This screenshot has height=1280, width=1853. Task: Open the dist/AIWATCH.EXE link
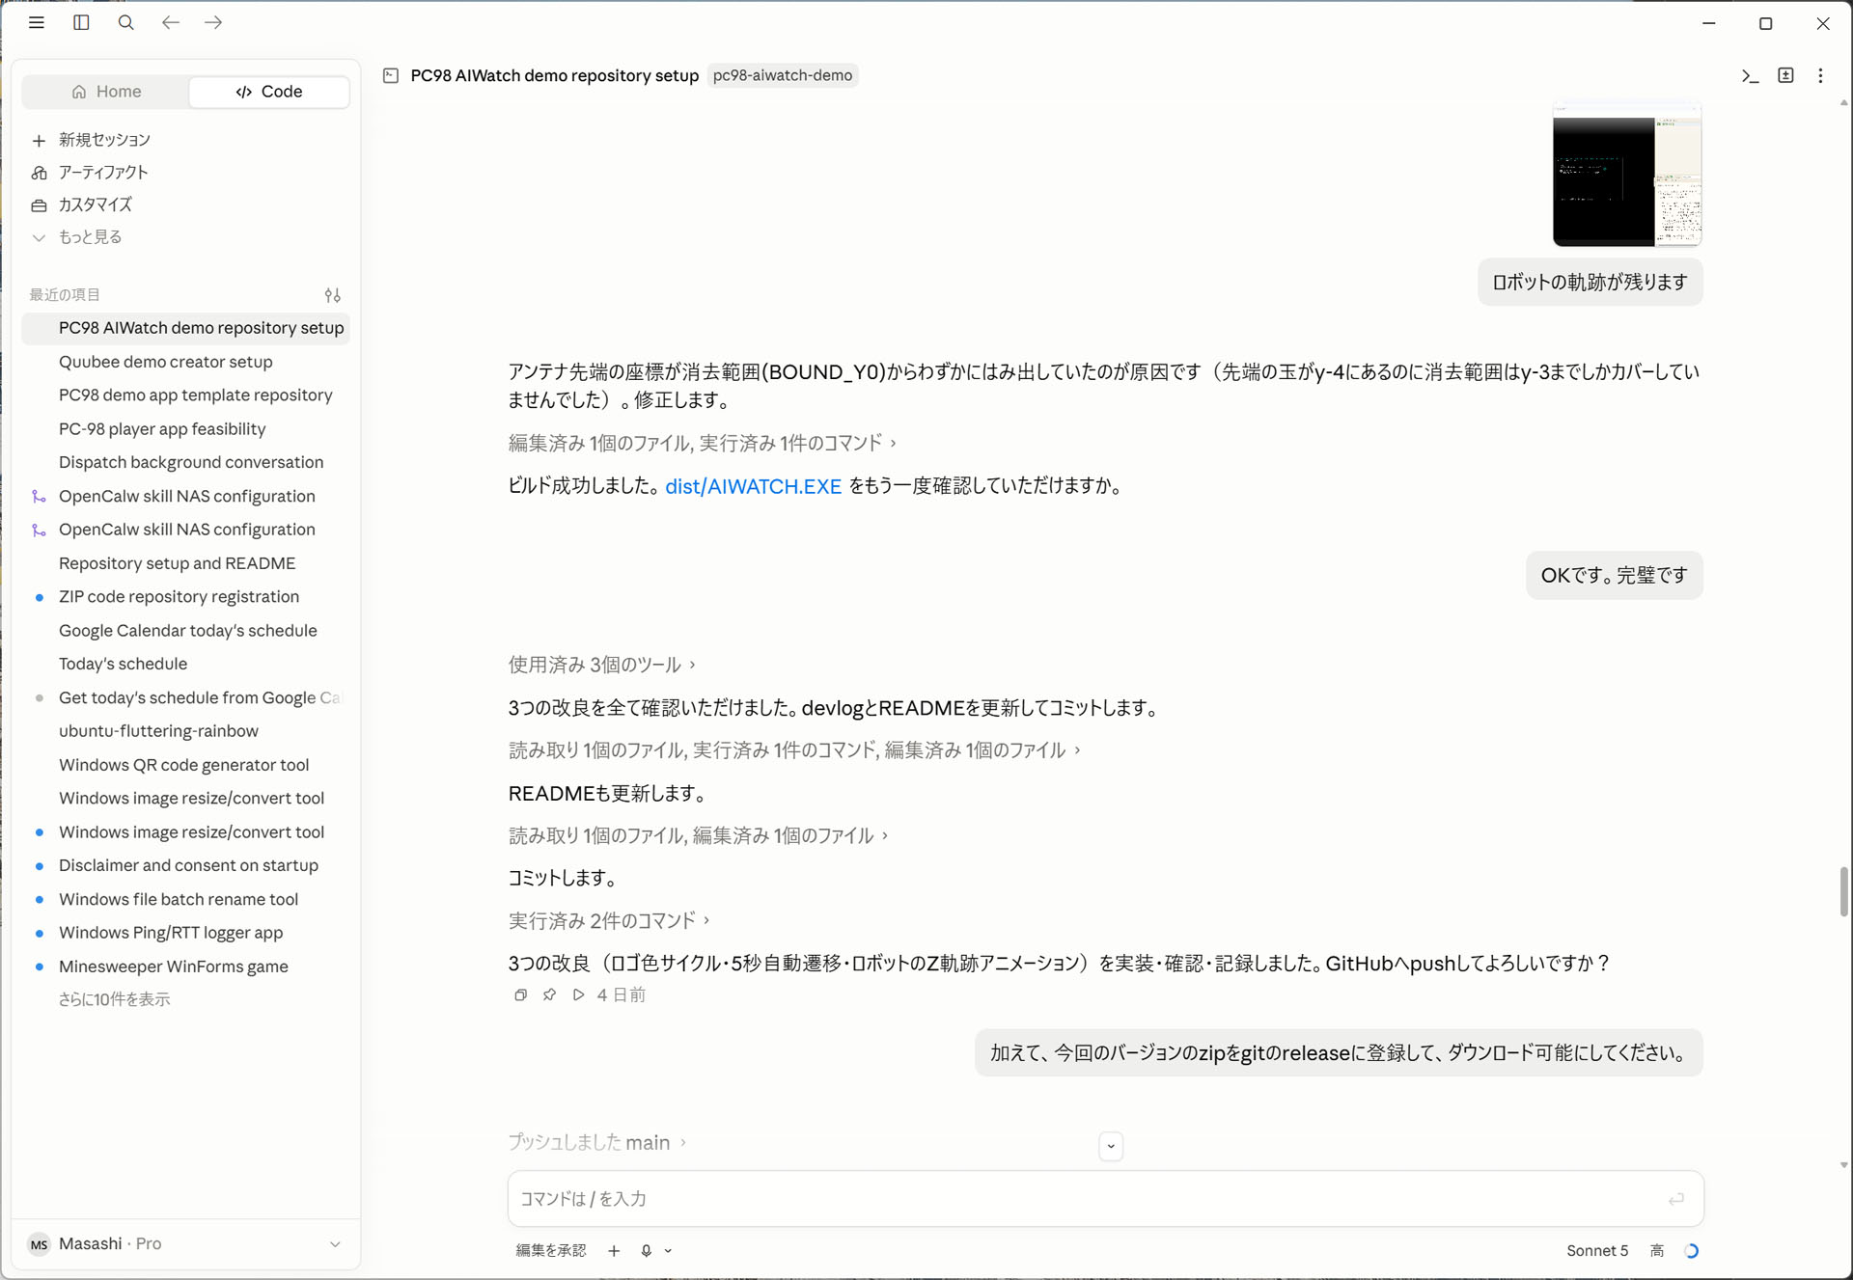pos(753,486)
